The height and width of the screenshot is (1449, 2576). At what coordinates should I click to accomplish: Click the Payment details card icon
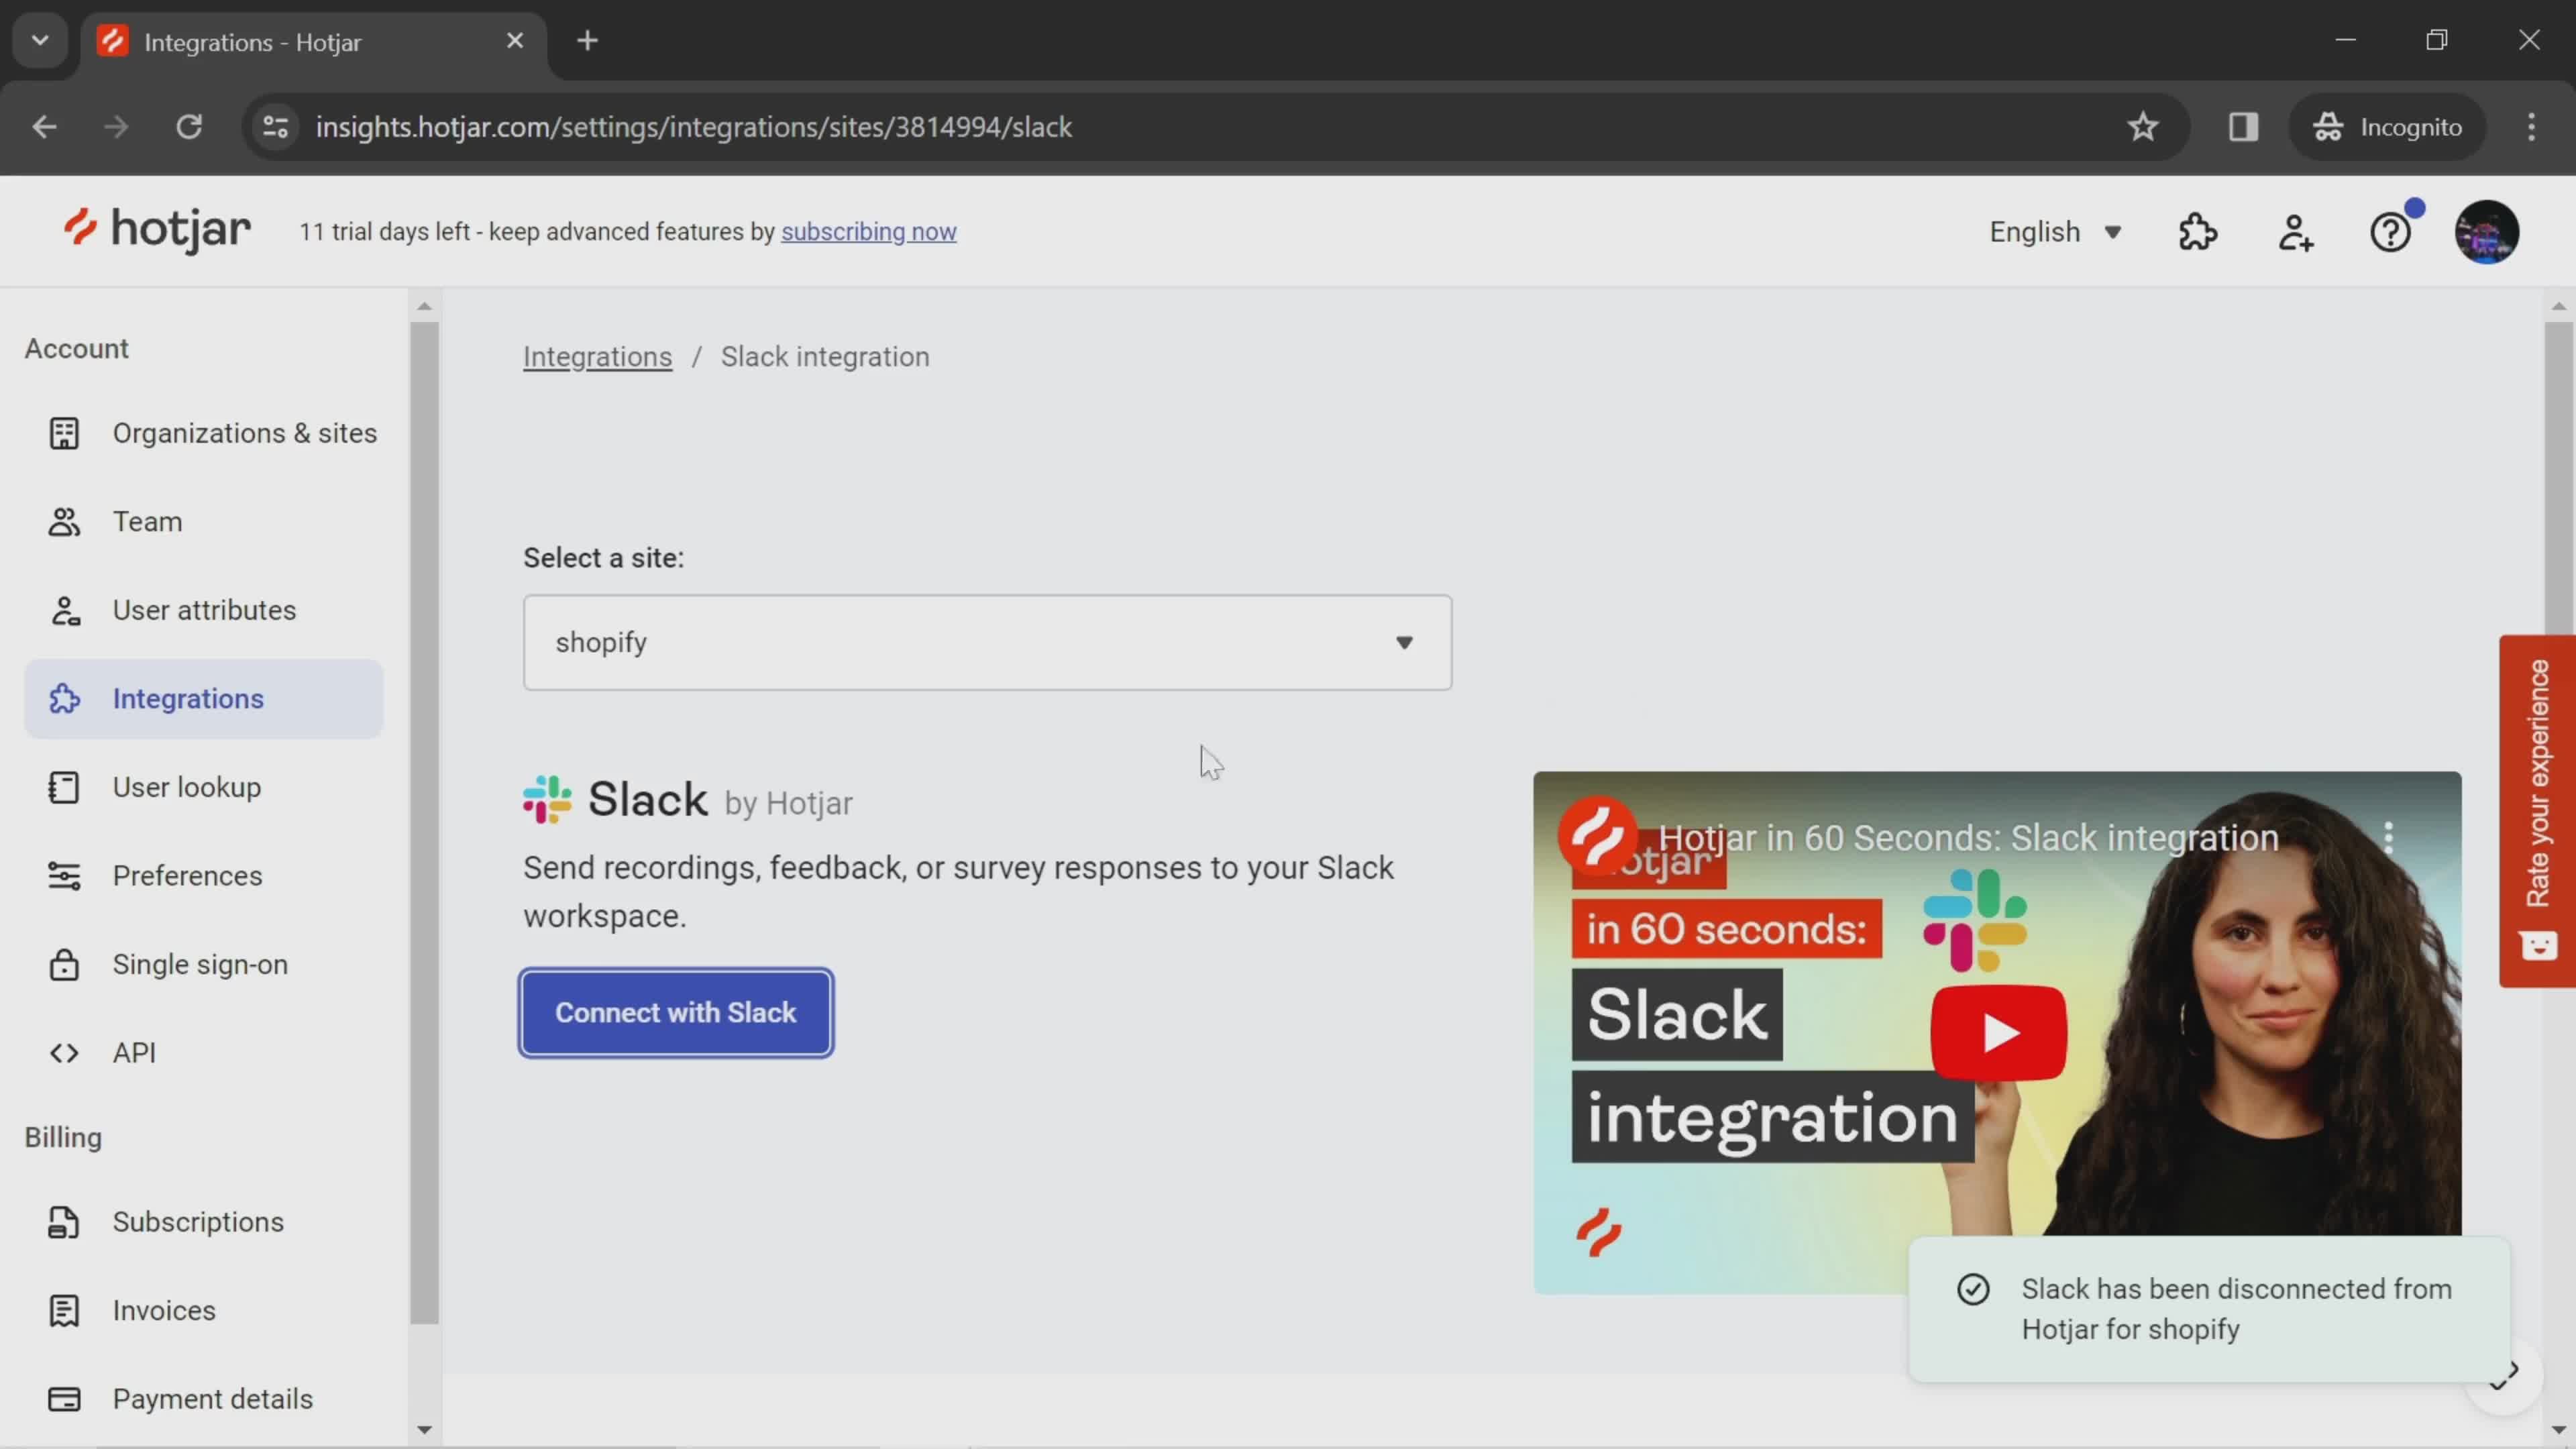(x=64, y=1399)
